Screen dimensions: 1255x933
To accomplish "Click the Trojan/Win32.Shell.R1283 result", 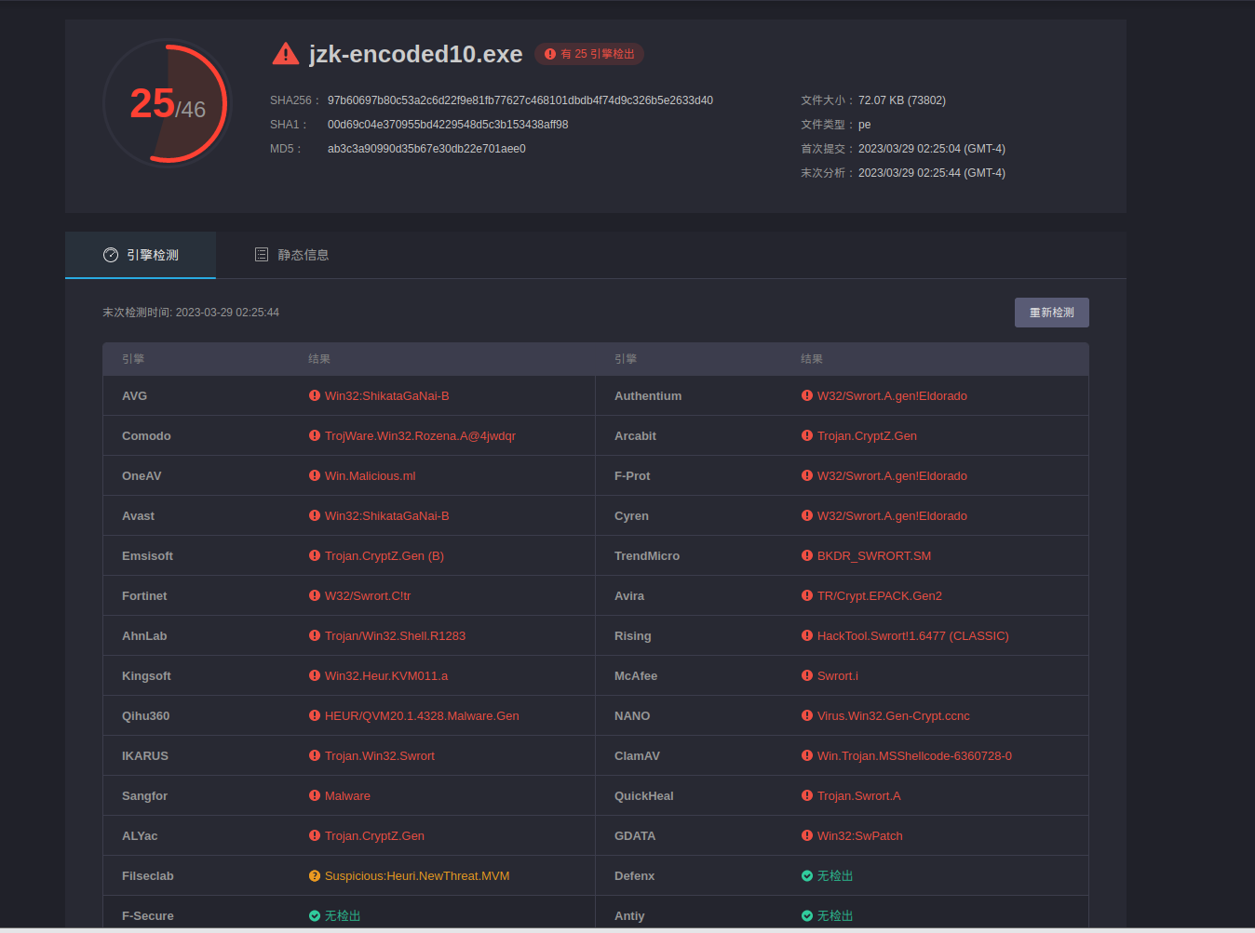I will 395,635.
